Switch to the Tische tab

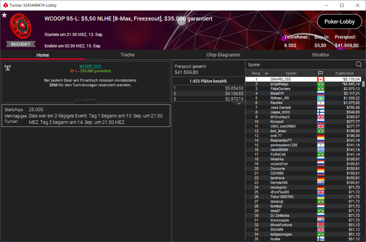(x=127, y=55)
